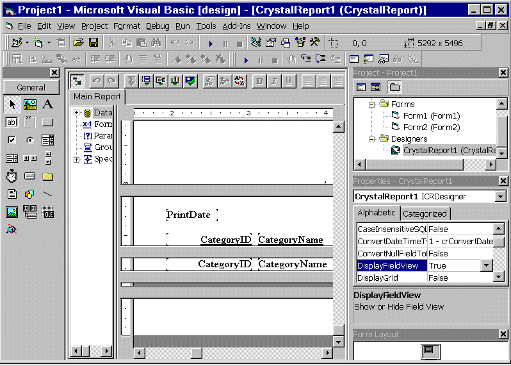The width and height of the screenshot is (511, 366).
Task: Select the CheckBox control in toolbox
Action: (x=12, y=140)
